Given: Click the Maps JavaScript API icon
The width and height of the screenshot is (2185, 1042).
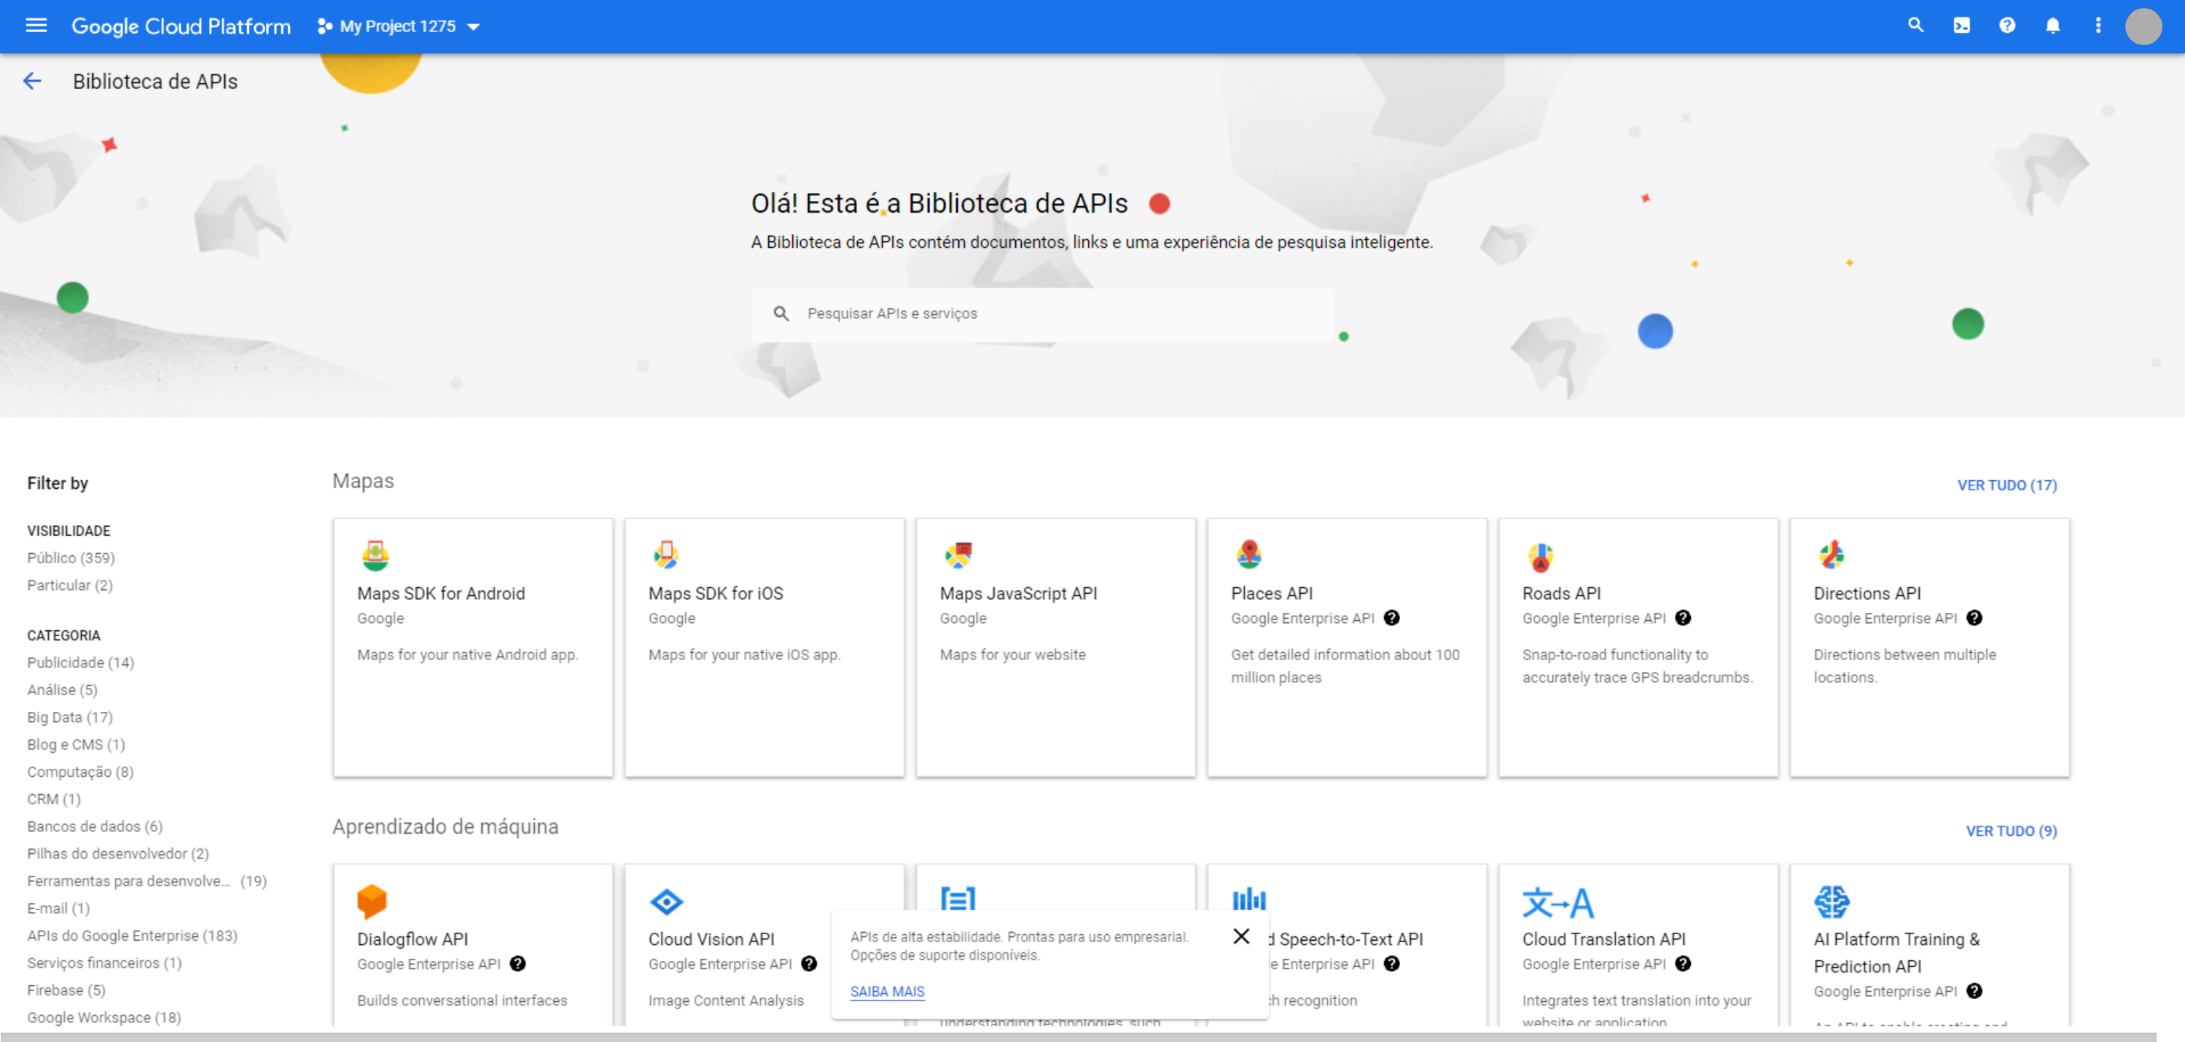Looking at the screenshot, I should tap(958, 555).
